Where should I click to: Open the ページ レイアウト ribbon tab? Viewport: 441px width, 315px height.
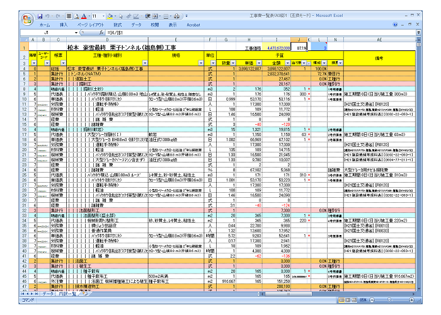91,25
